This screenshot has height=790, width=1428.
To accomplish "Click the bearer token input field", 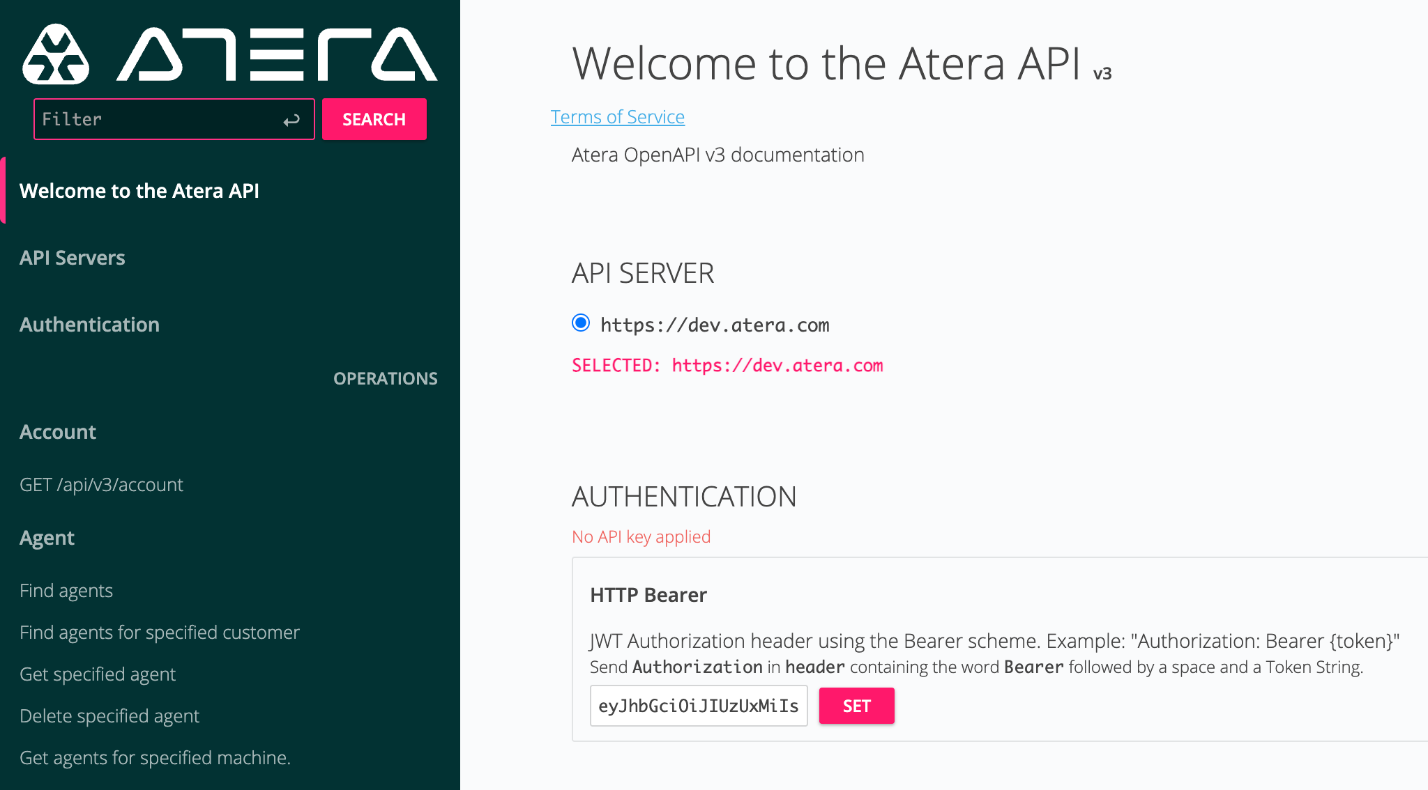I will coord(699,706).
